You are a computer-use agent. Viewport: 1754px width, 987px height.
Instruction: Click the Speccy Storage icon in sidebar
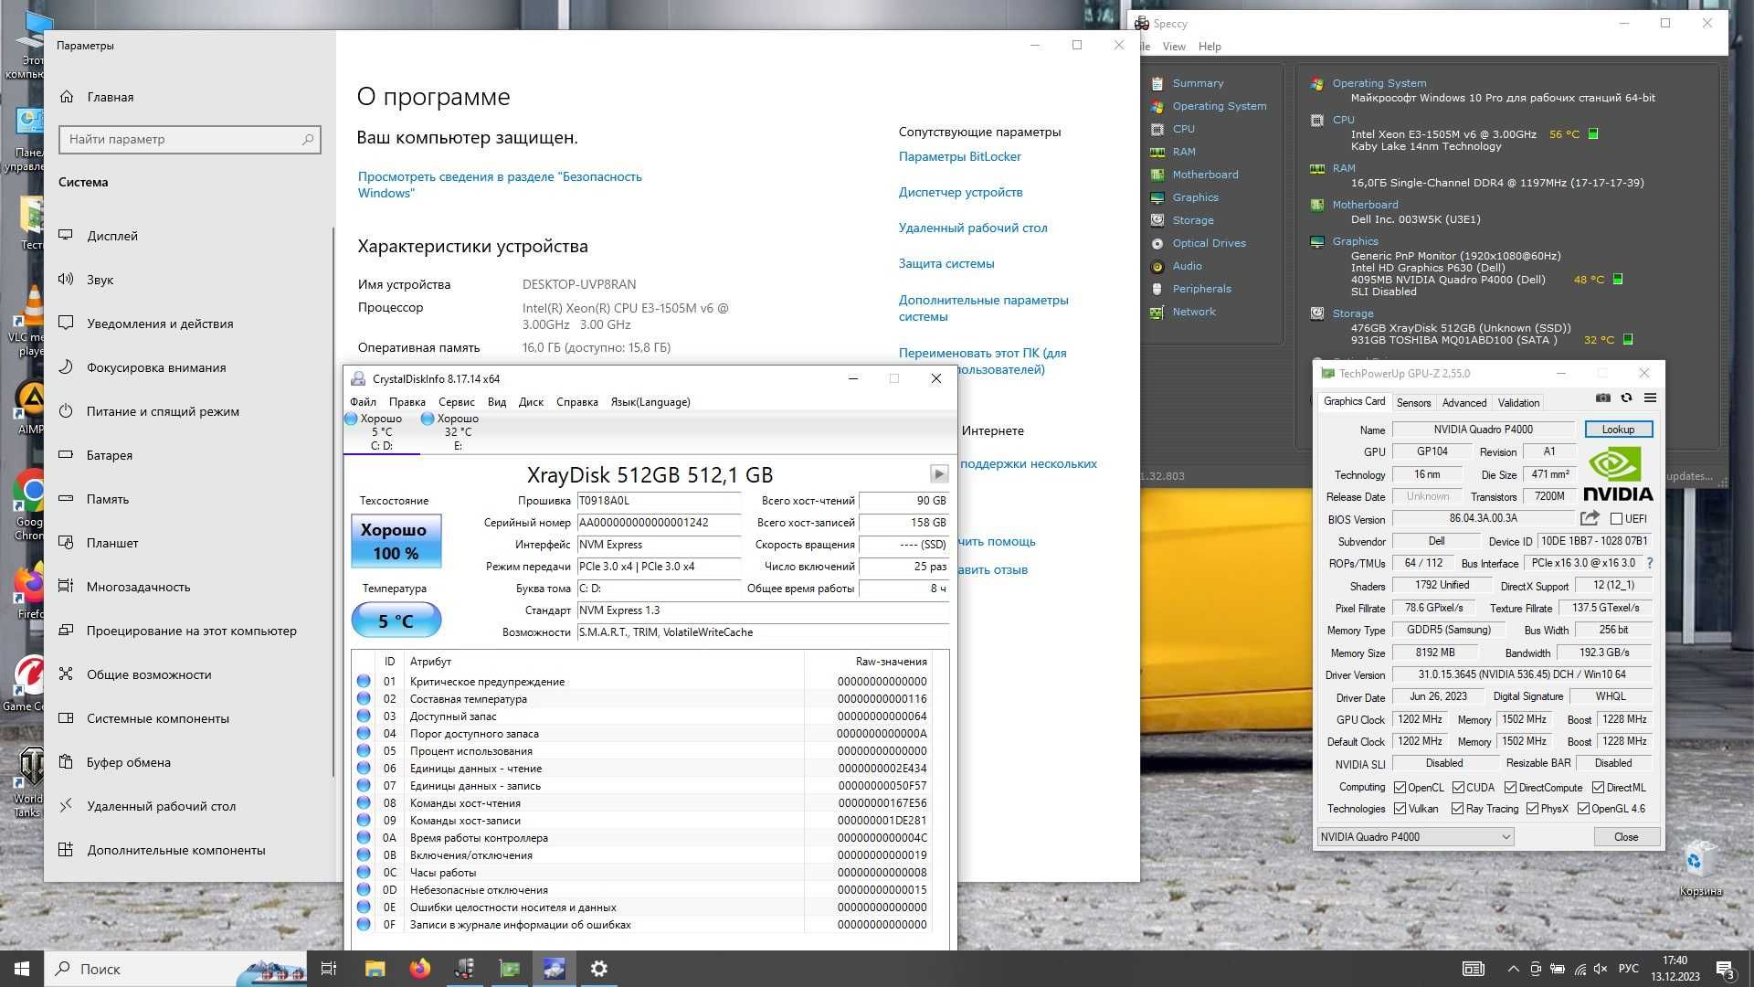(x=1159, y=219)
